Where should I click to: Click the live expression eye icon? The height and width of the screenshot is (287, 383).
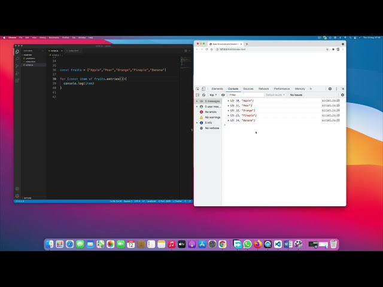click(223, 95)
